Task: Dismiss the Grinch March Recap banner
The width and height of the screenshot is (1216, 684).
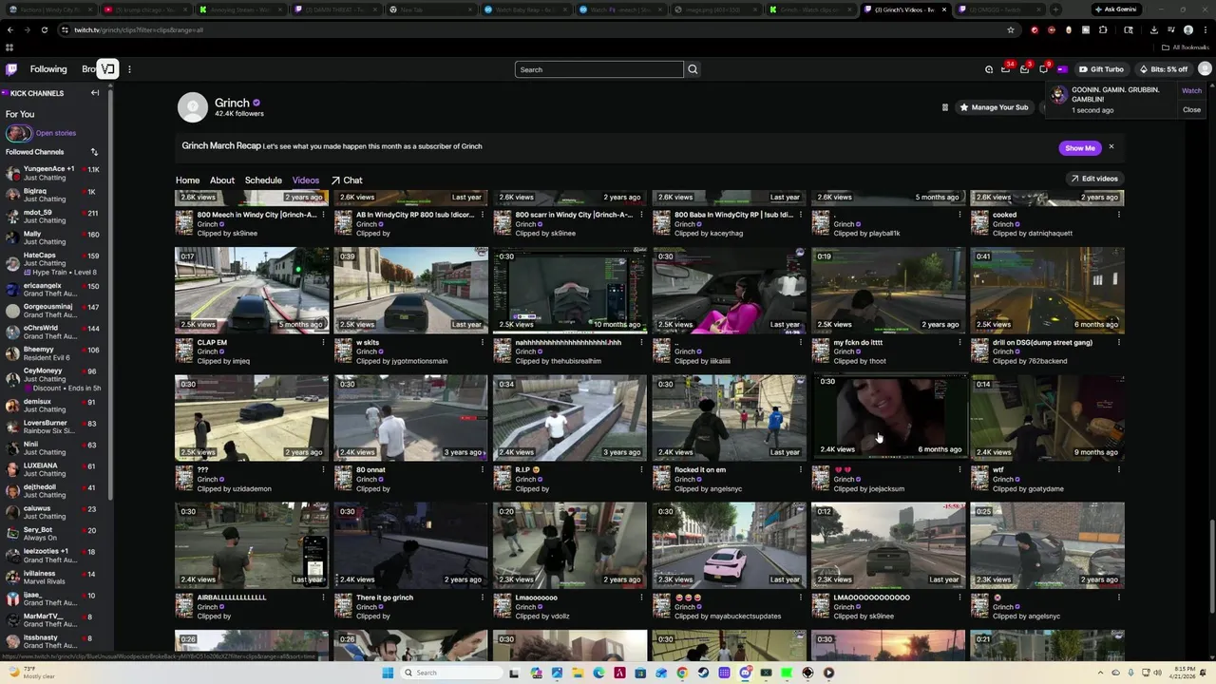Action: [1111, 147]
